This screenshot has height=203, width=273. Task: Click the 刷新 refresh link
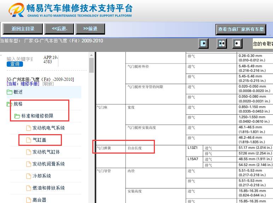[48, 84]
